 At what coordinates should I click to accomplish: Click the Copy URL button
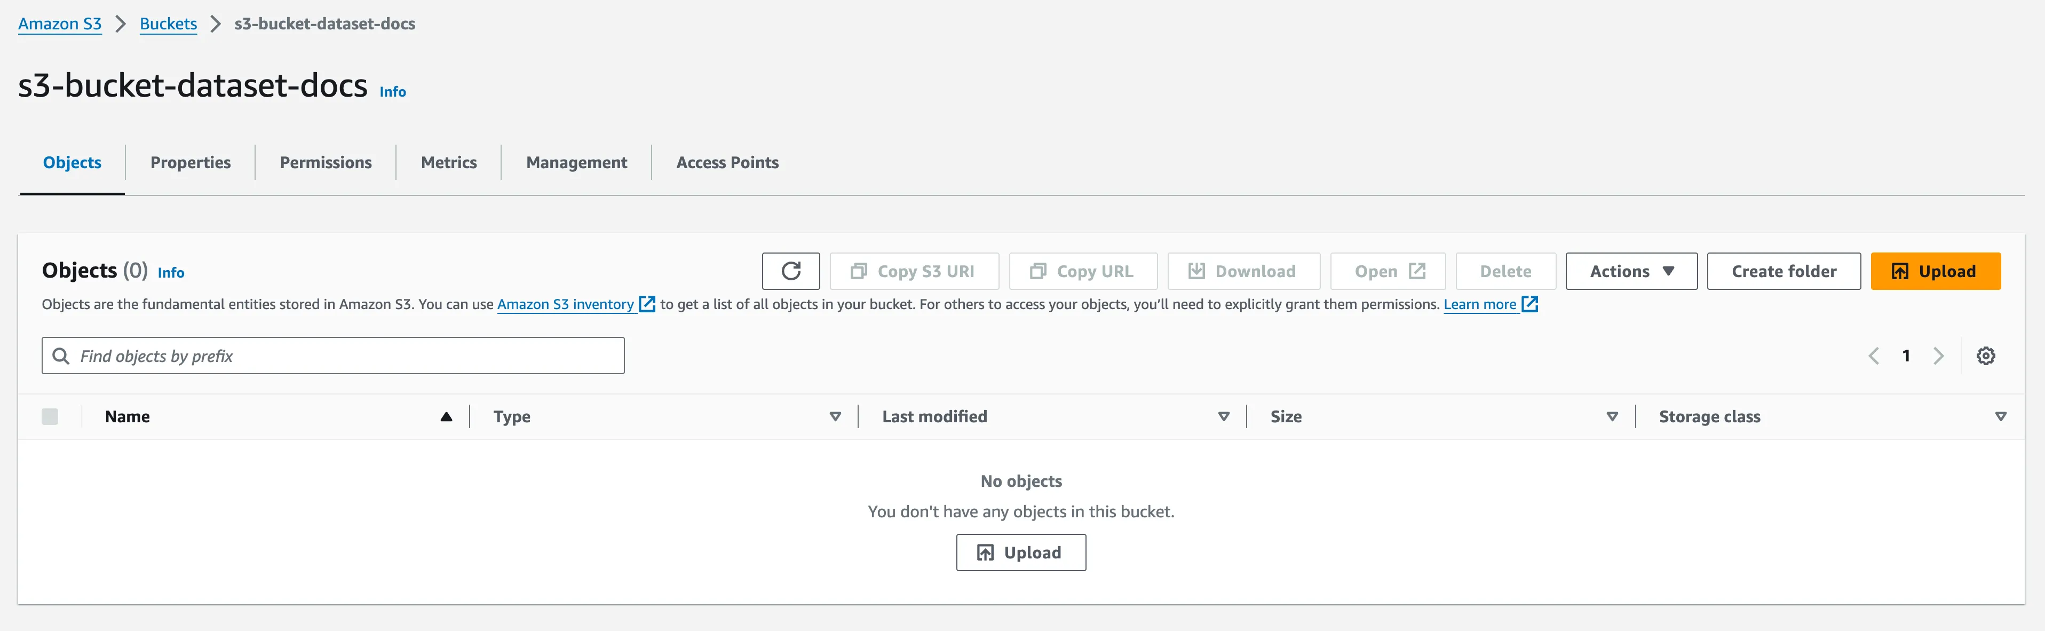point(1083,271)
